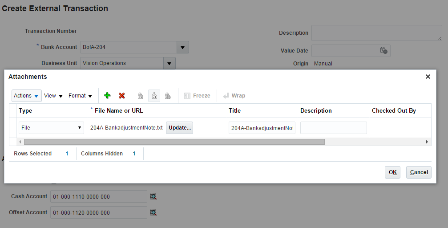448x228 pixels.
Task: Click the third document icon before Freeze
Action: 168,96
